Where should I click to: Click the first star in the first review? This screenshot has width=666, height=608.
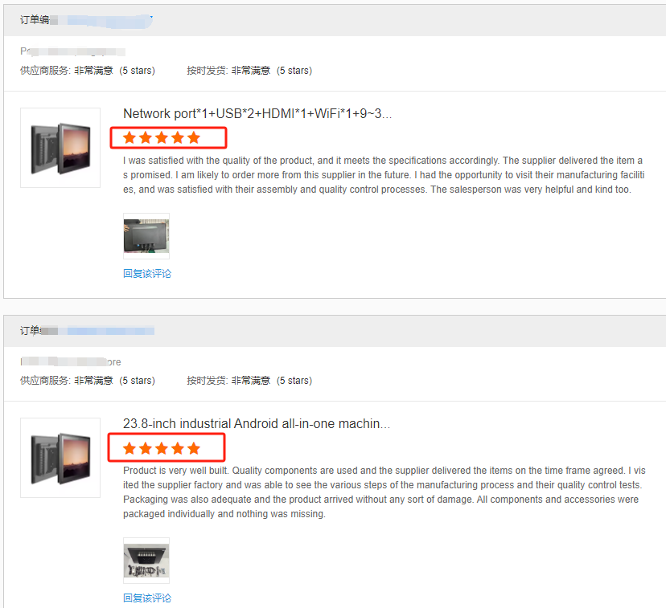pos(129,138)
